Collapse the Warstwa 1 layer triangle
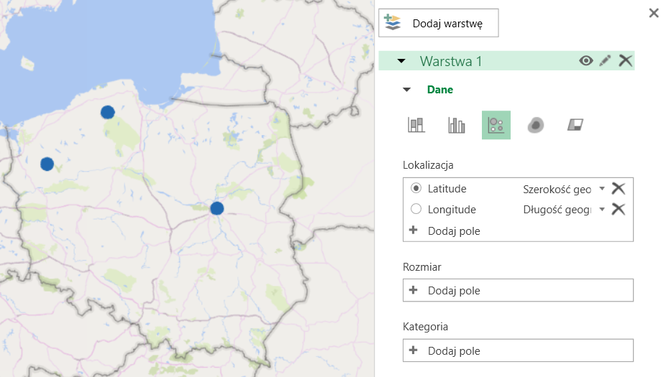Viewport: 666px width, 377px height. (401, 61)
